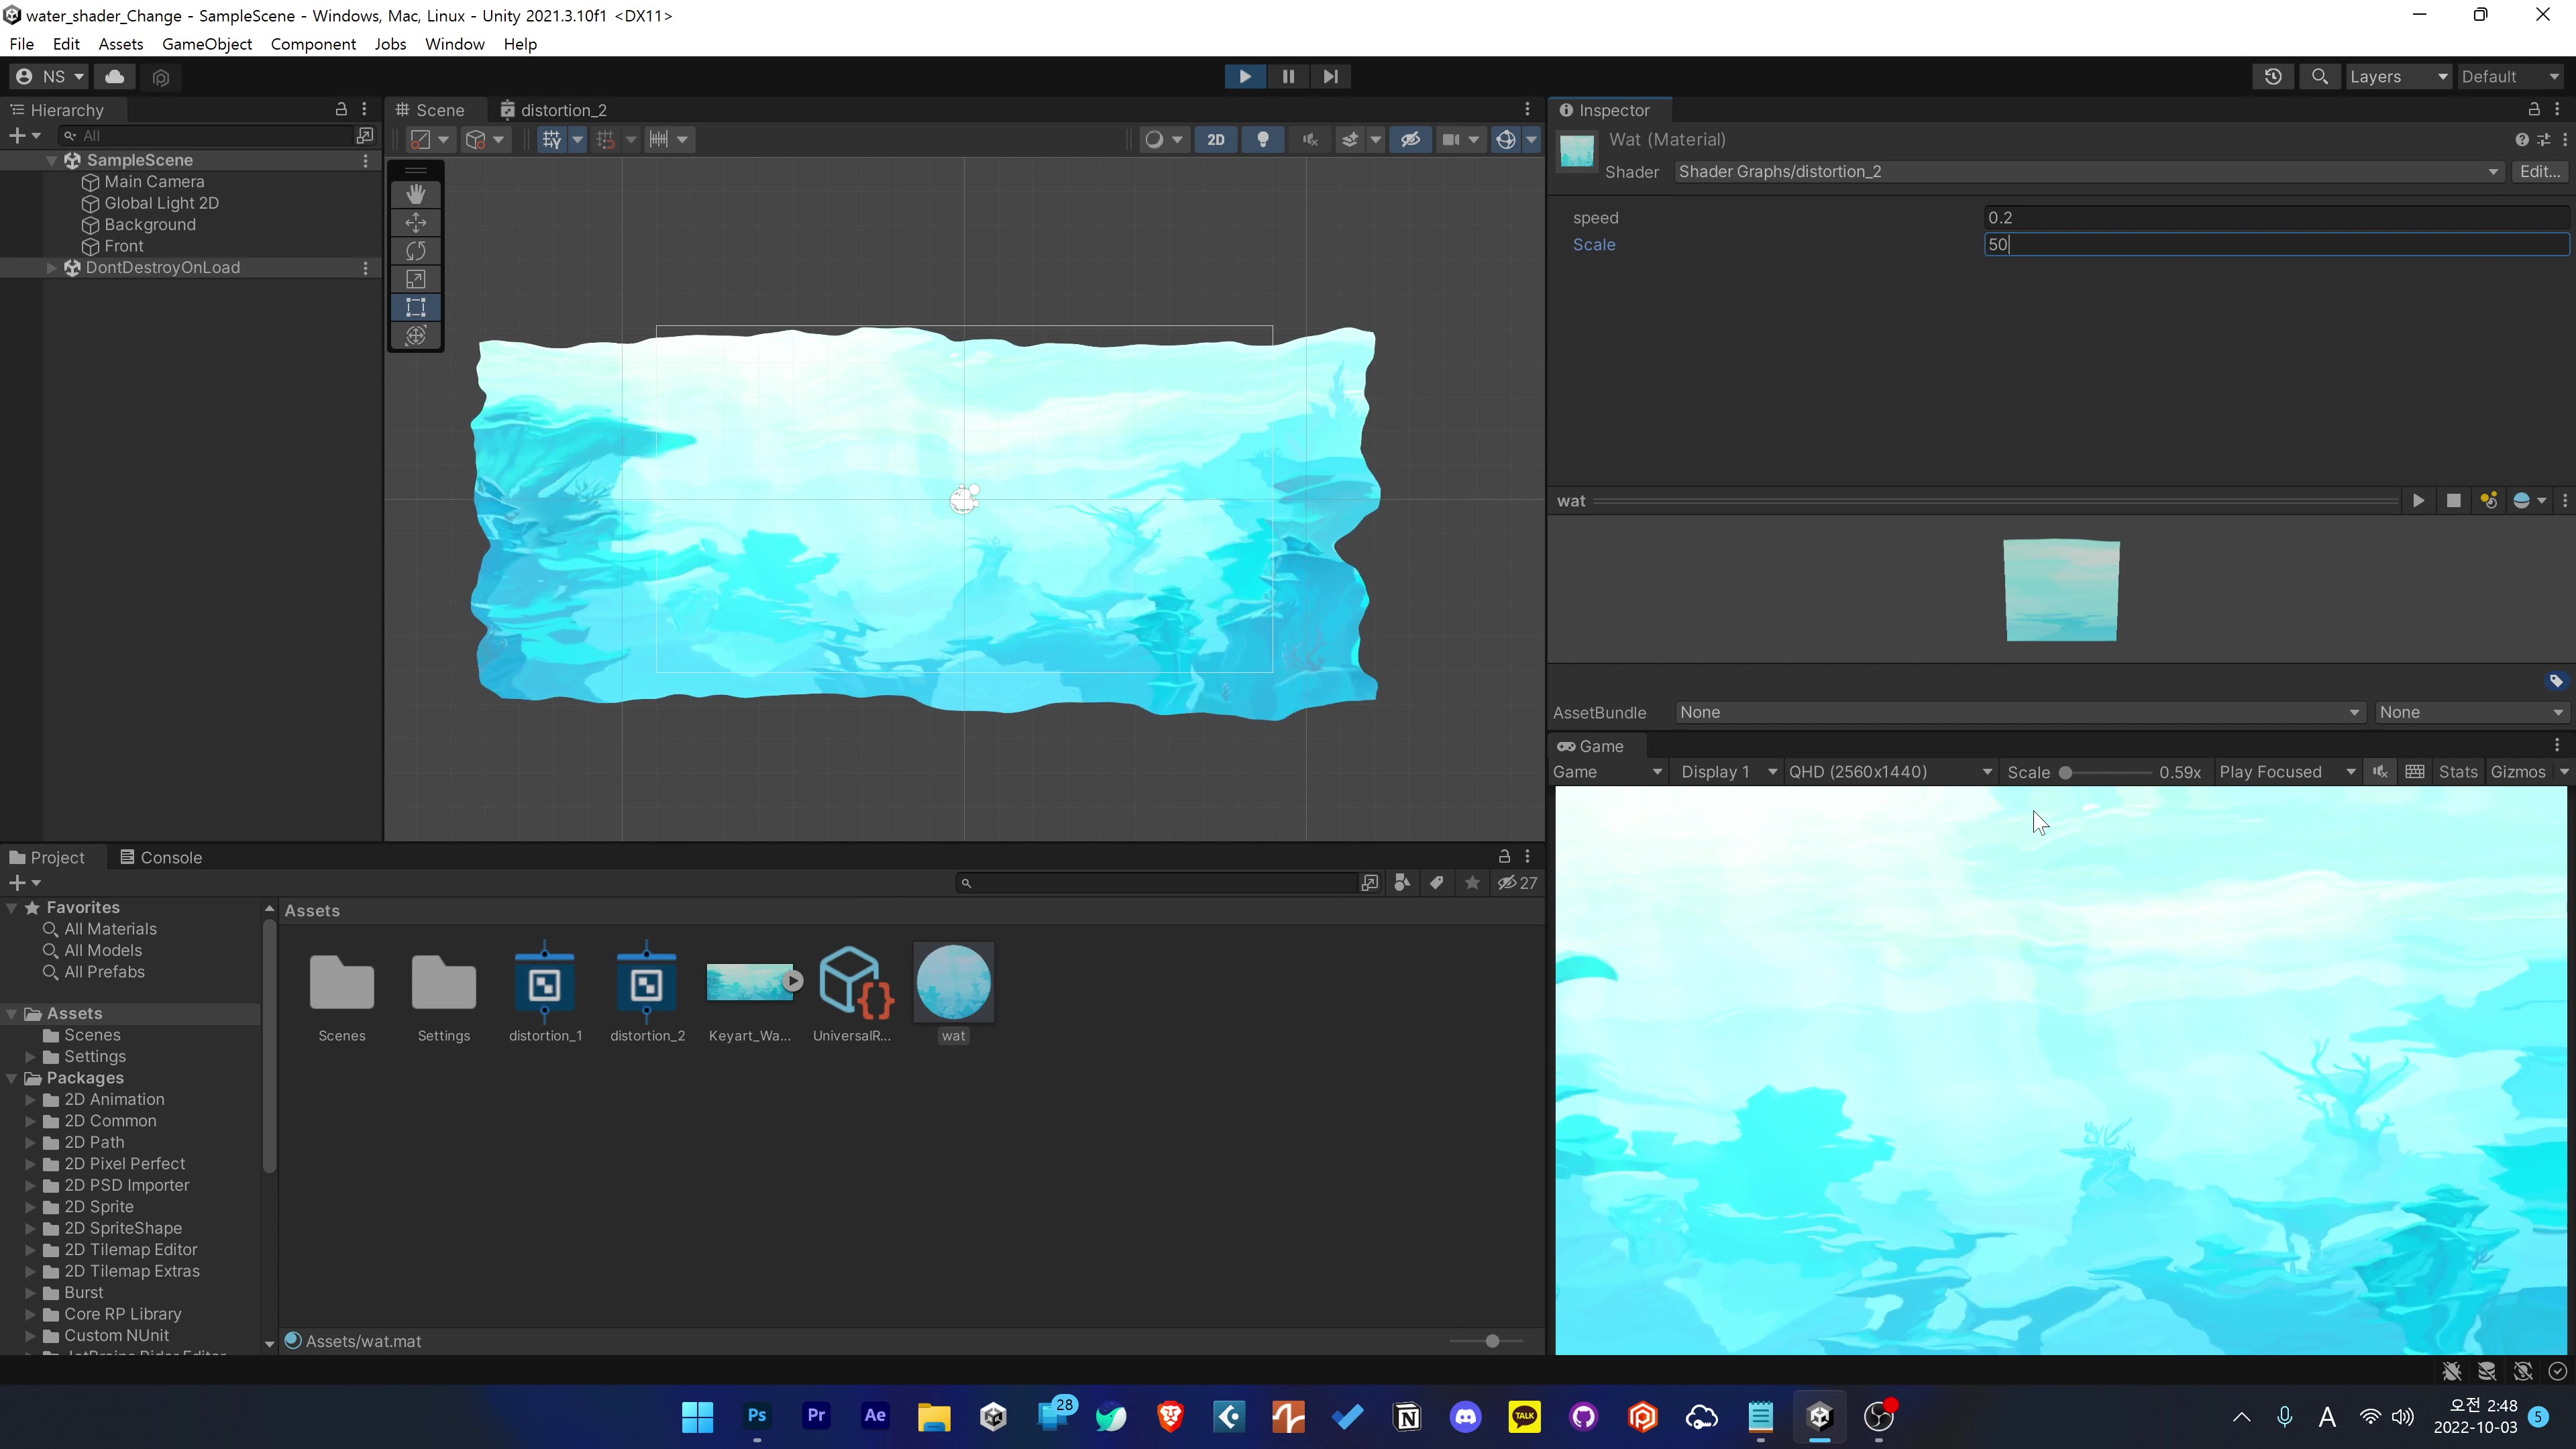
Task: Toggle 2D scene view mode
Action: tap(1215, 139)
